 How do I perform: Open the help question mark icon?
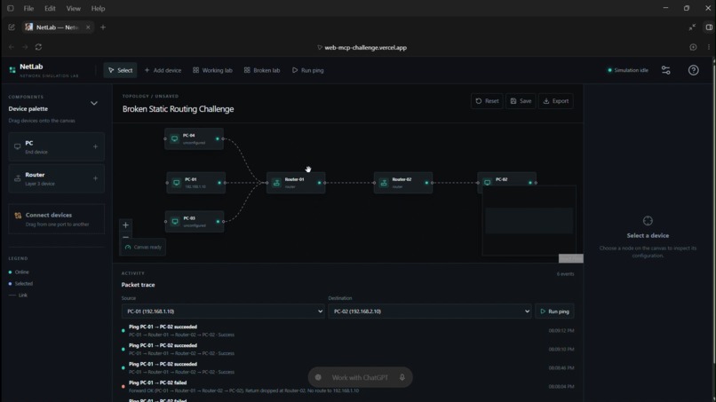[693, 70]
